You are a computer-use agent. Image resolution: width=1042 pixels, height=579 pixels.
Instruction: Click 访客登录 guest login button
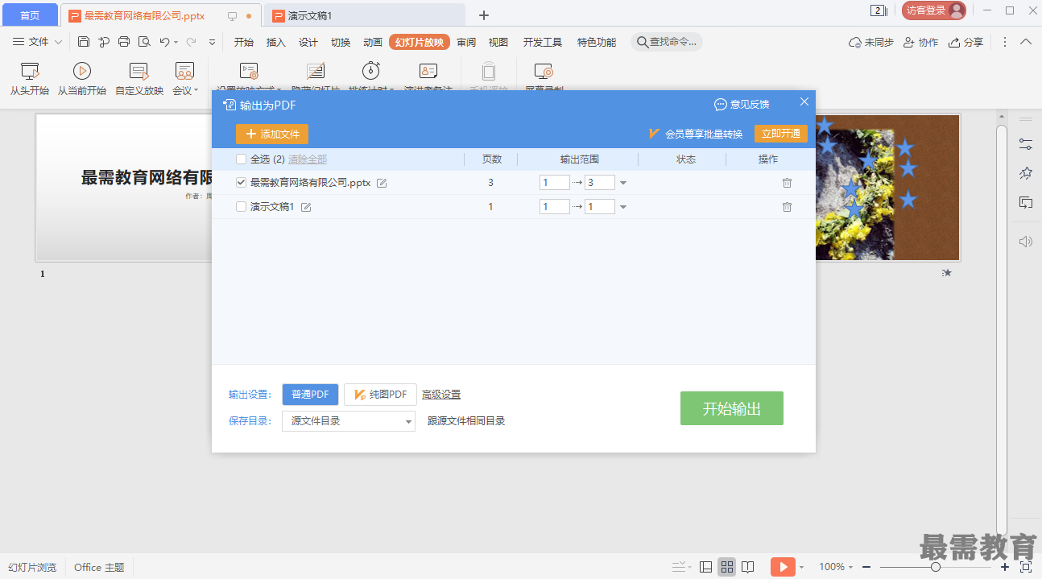(934, 10)
